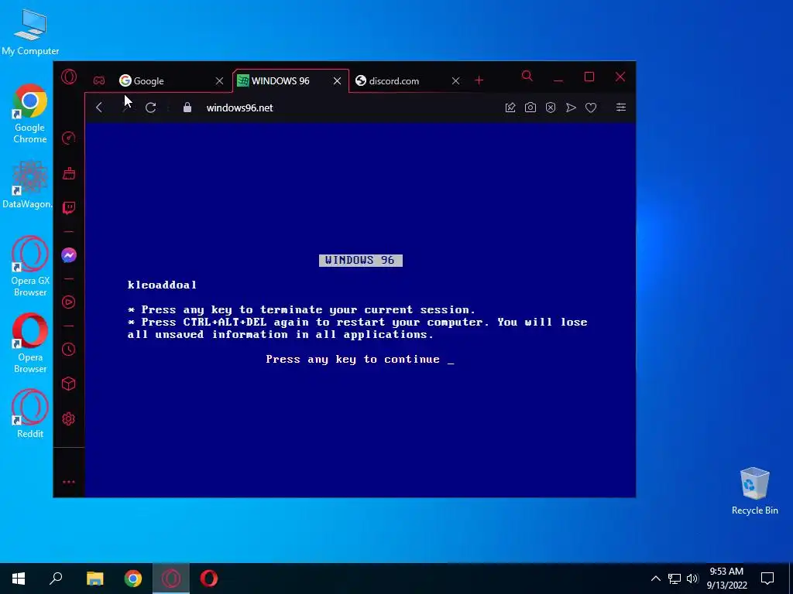
Task: Open Reddit desktop shortcut
Action: pyautogui.click(x=30, y=414)
